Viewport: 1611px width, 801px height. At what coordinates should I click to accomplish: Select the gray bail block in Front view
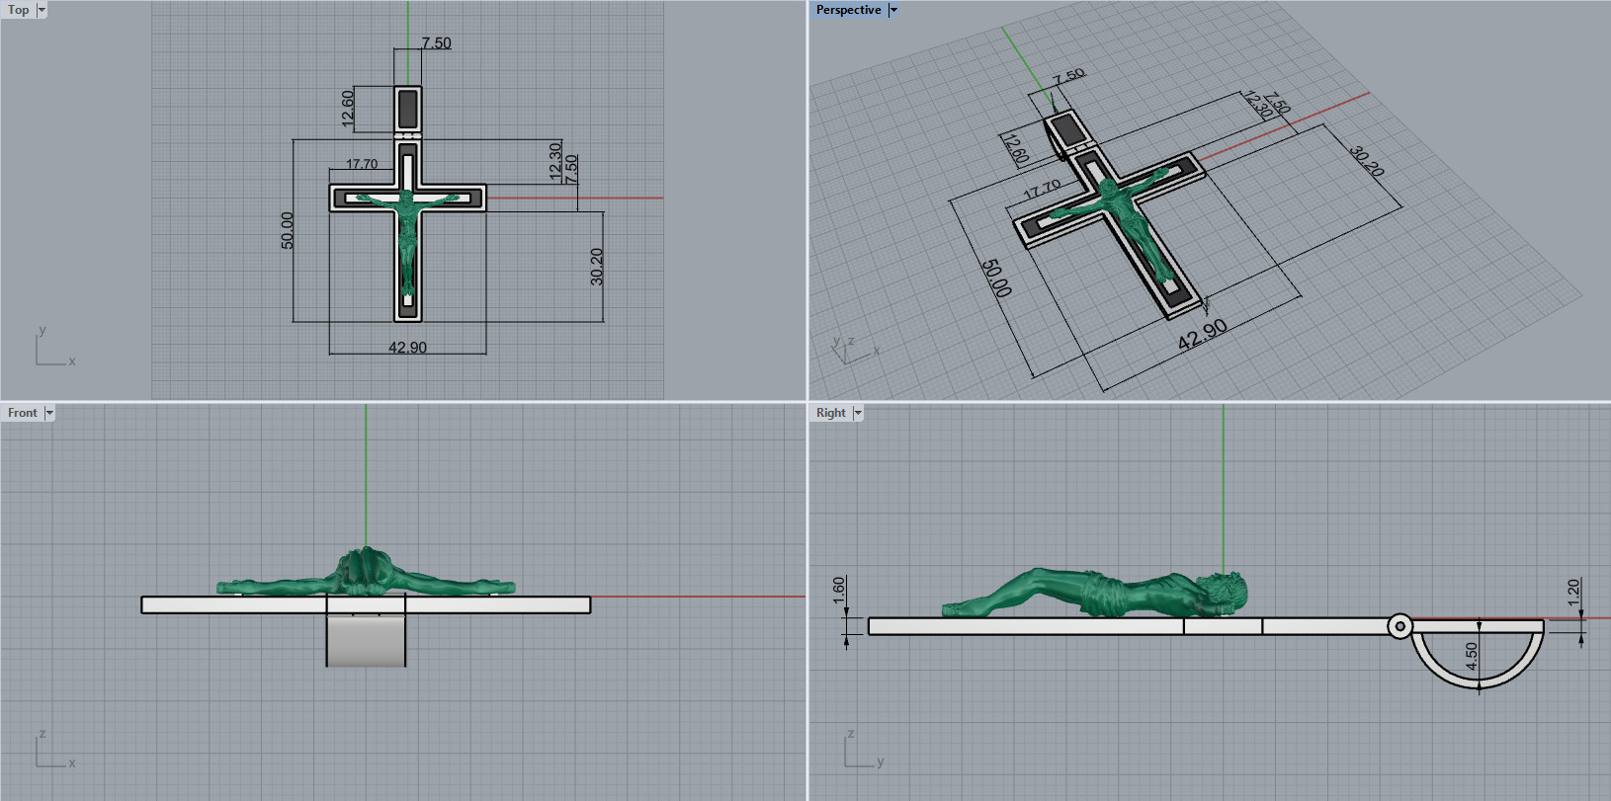[366, 640]
